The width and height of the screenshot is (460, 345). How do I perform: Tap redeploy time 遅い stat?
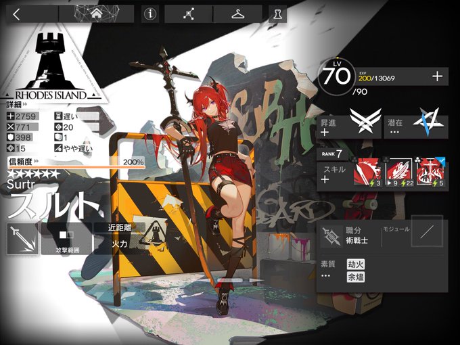click(66, 116)
